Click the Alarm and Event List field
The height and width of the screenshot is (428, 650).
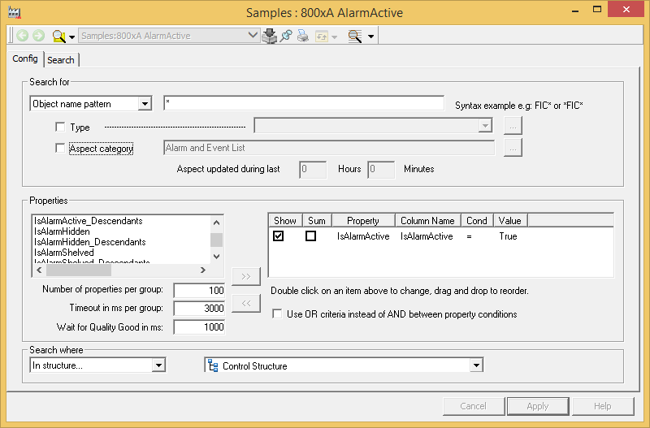(x=329, y=148)
